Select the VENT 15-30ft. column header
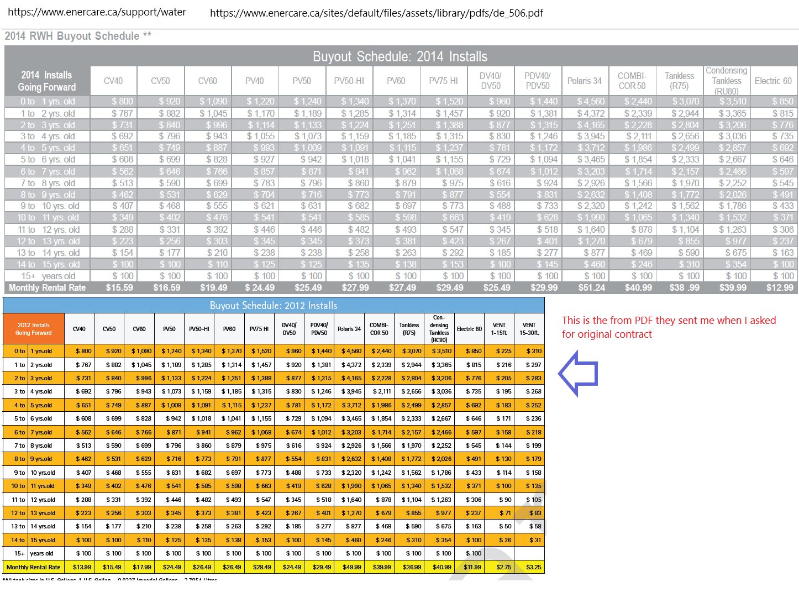The image size is (799, 608). pyautogui.click(x=529, y=329)
